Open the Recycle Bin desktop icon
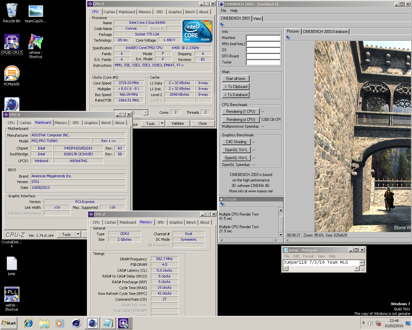This screenshot has height=330, width=412. [x=12, y=13]
